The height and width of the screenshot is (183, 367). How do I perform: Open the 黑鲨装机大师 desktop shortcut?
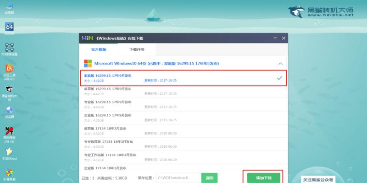pyautogui.click(x=9, y=93)
